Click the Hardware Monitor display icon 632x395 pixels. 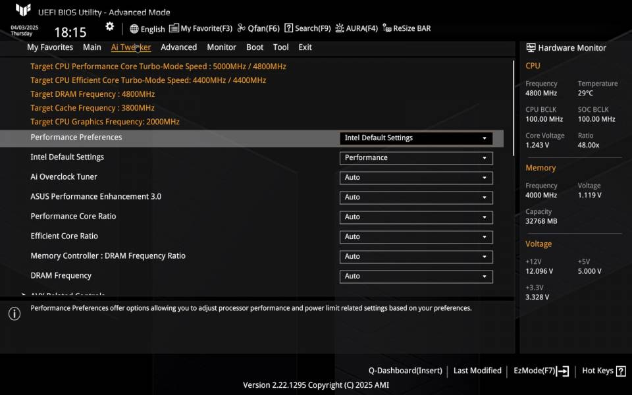pyautogui.click(x=531, y=47)
